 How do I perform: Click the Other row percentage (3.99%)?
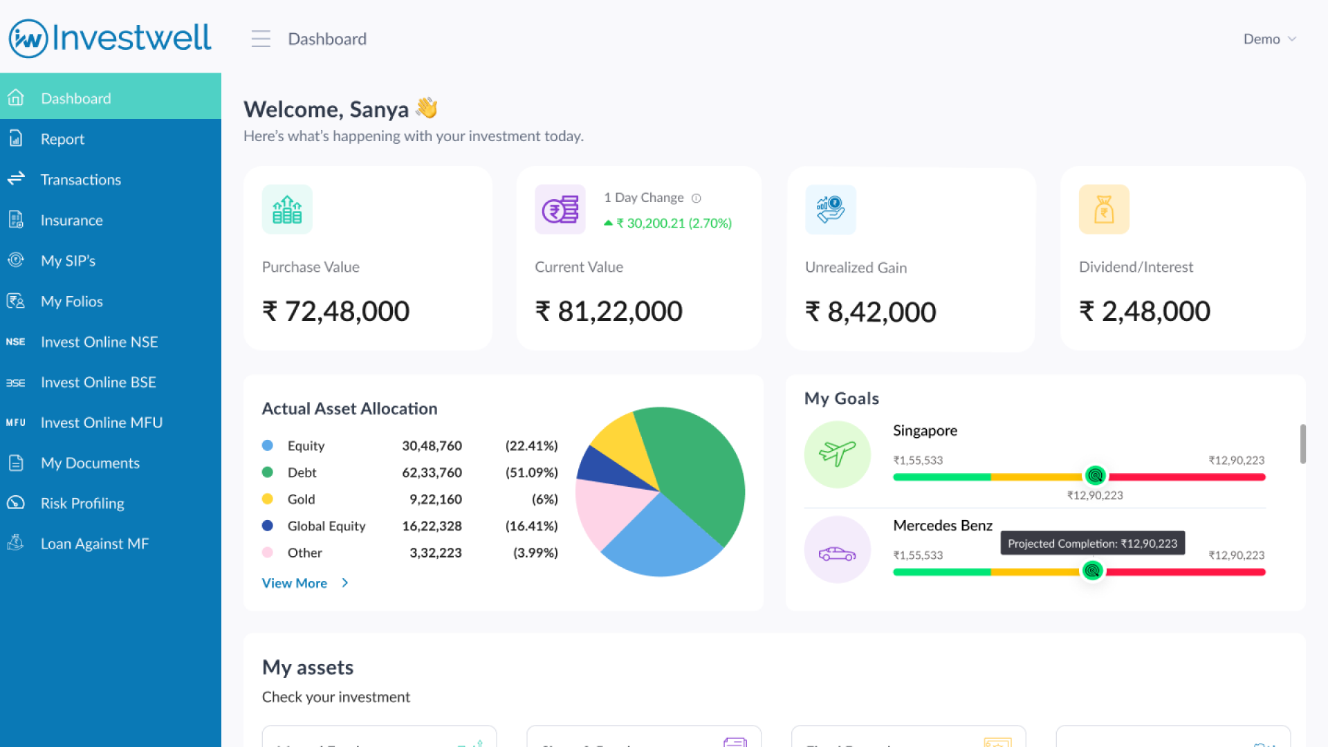[x=535, y=553]
